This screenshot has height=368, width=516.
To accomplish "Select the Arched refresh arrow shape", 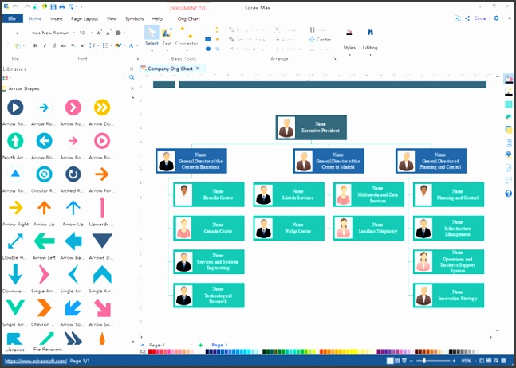I will [73, 174].
